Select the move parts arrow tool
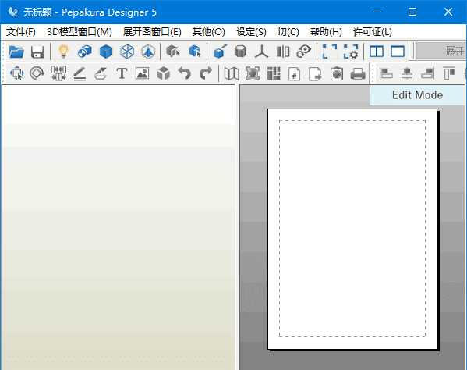The width and height of the screenshot is (467, 370). (x=16, y=73)
